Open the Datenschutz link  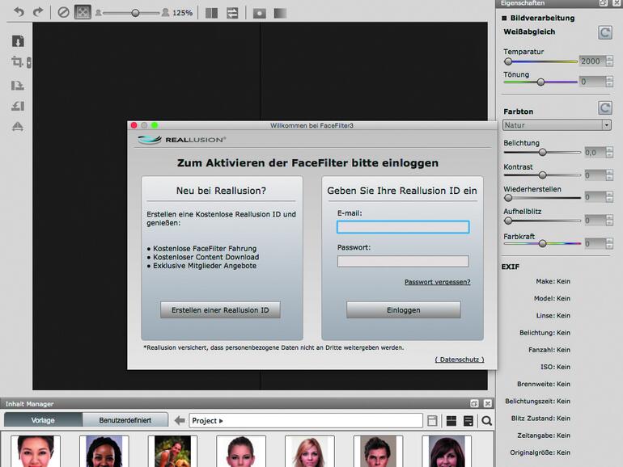460,360
